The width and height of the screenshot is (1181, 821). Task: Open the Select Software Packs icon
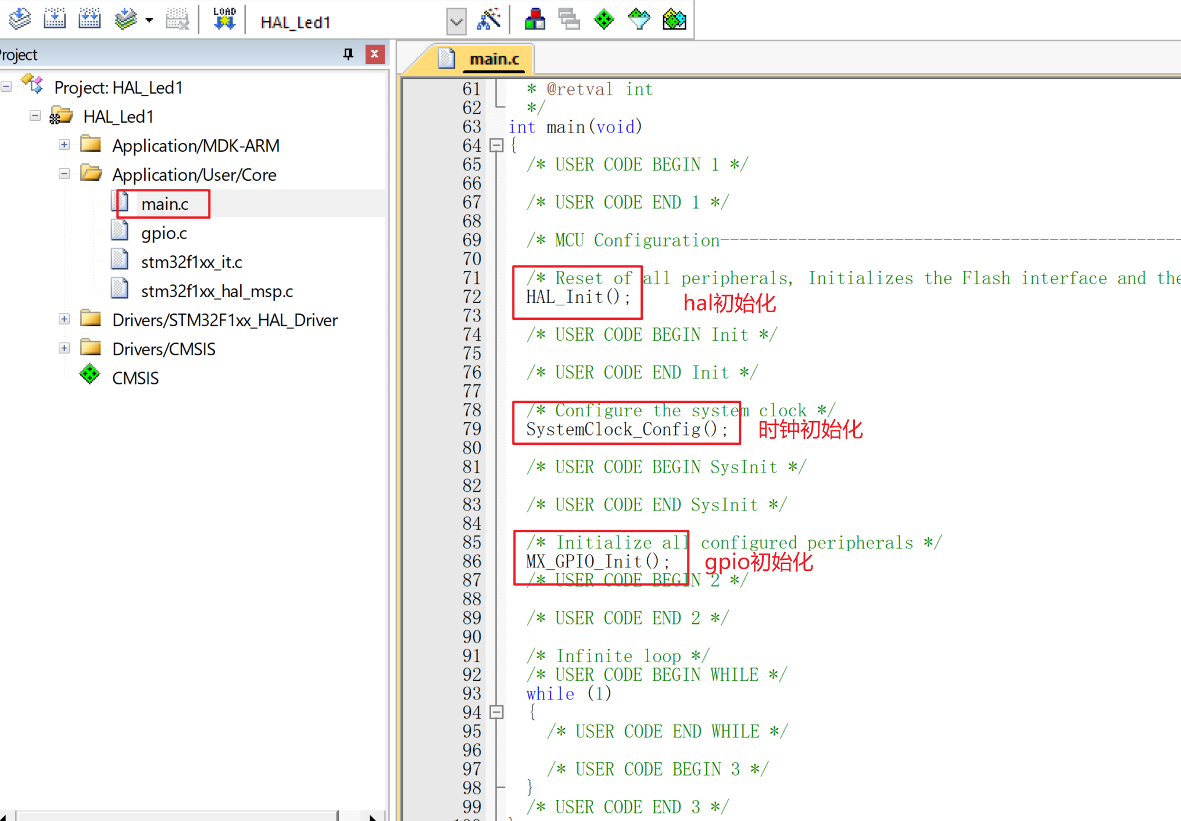(x=639, y=19)
